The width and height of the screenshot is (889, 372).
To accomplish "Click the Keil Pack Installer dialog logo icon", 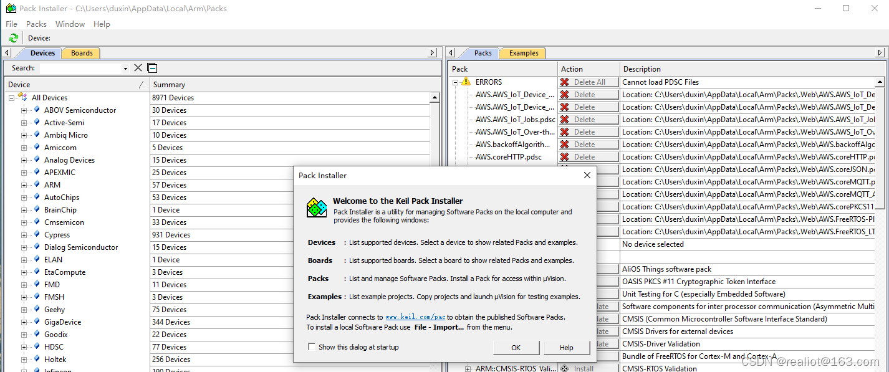I will pos(317,207).
